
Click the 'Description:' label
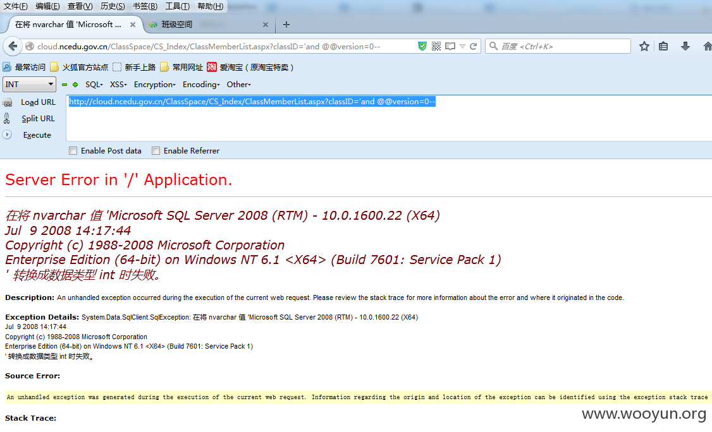click(x=30, y=297)
